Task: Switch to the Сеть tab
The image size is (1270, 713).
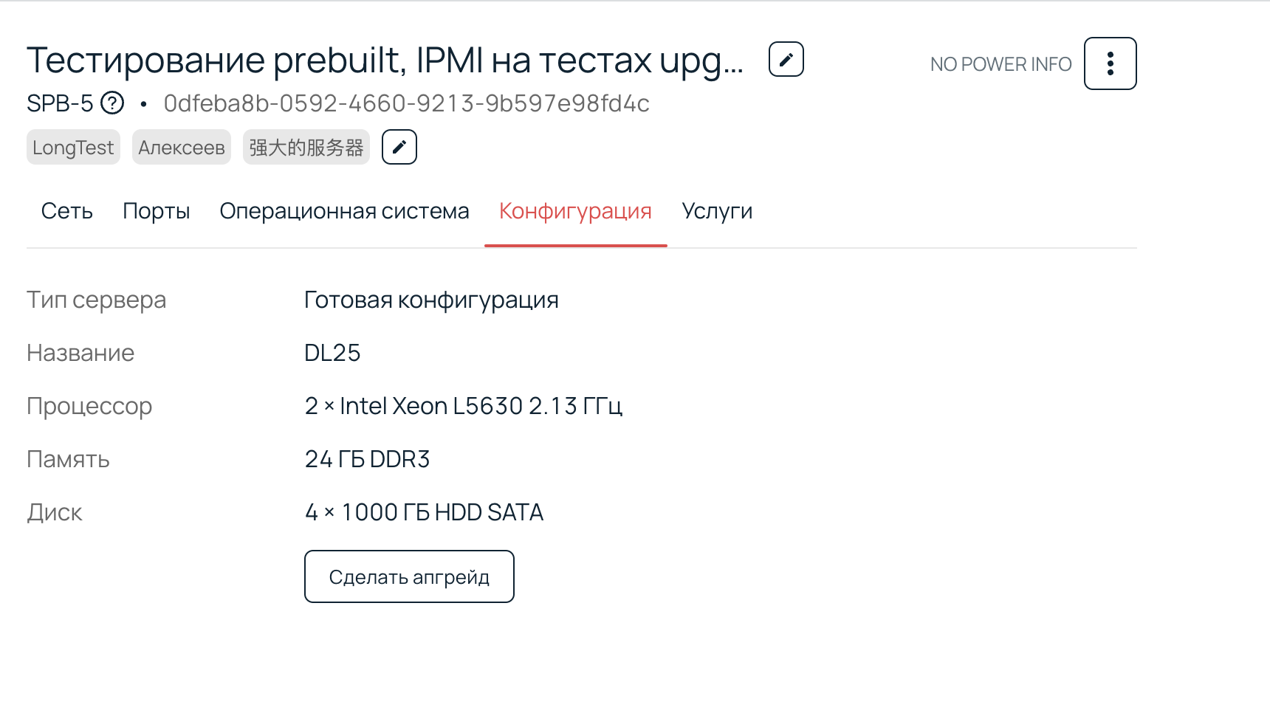Action: pyautogui.click(x=66, y=211)
